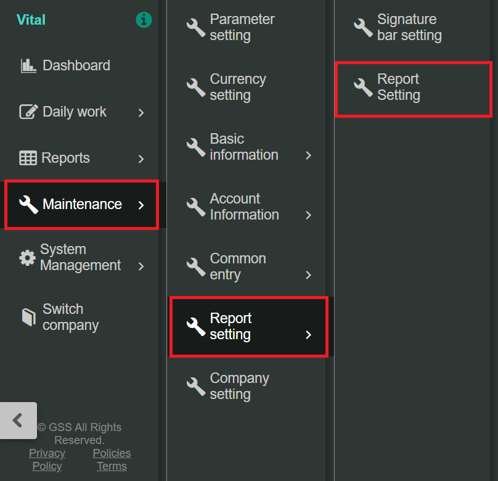Click the green info icon beside Vital

pyautogui.click(x=144, y=20)
